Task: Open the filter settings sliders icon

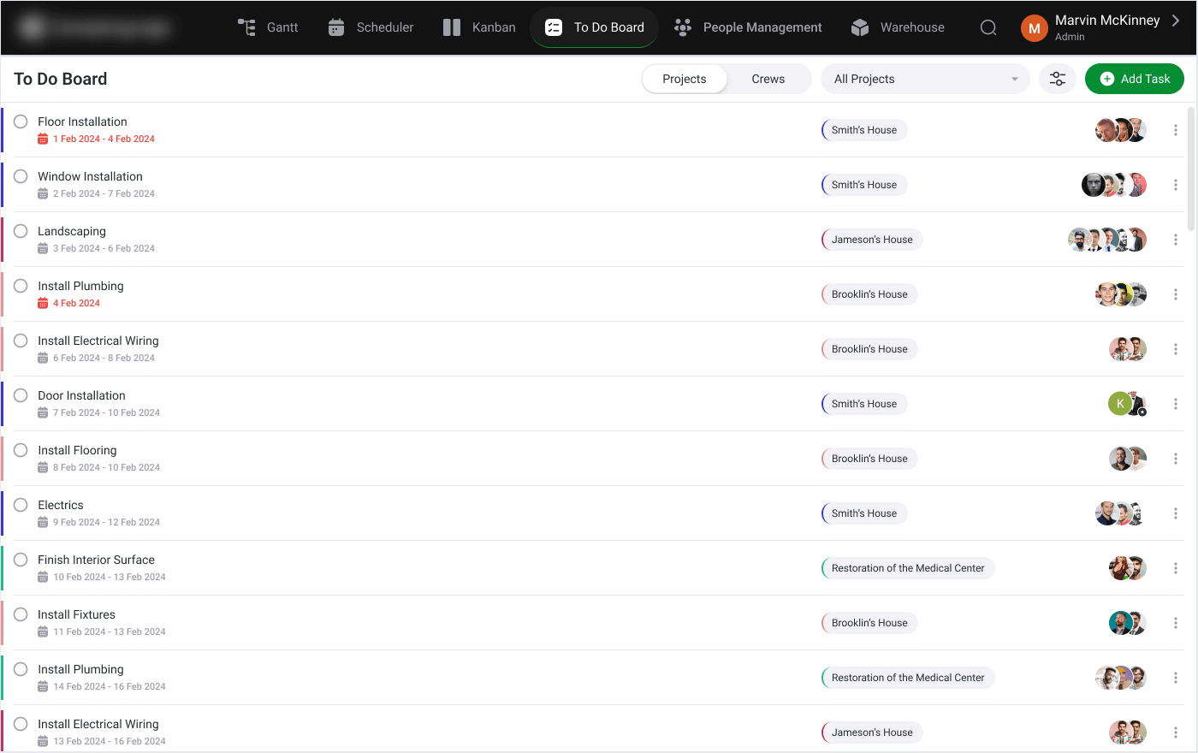Action: click(1058, 79)
